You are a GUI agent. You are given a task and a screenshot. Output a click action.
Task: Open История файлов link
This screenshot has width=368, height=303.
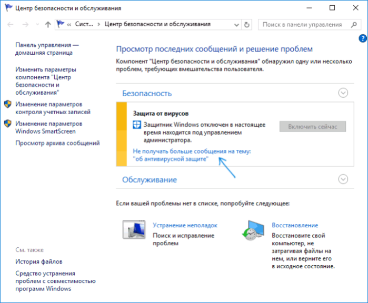39,261
